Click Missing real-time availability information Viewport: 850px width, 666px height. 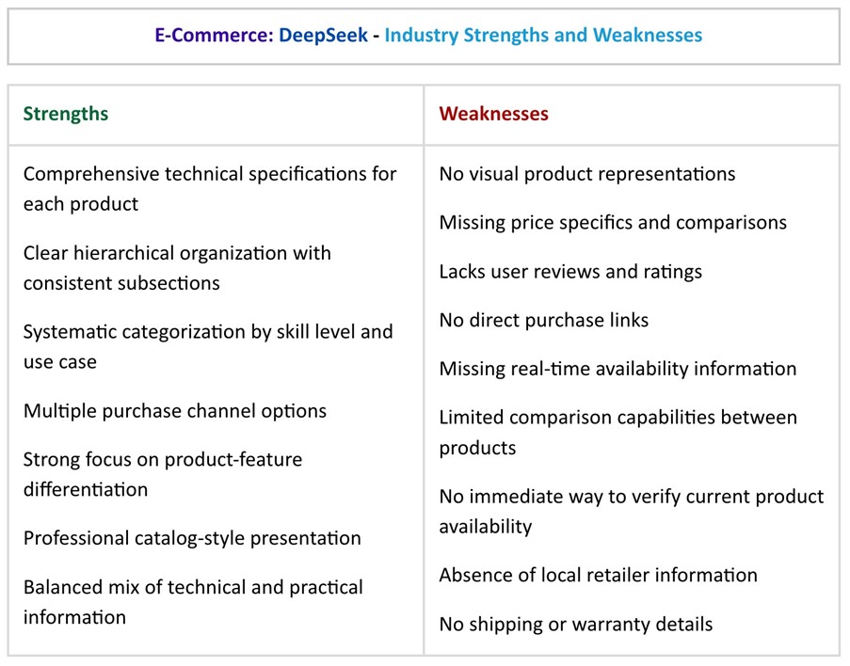[x=617, y=369]
